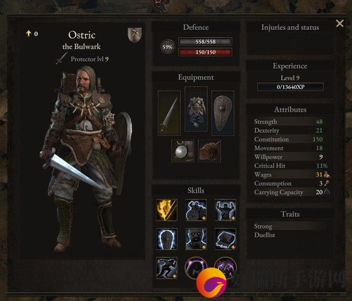
Task: Choose the glowing shield skill icon
Action: pos(166,239)
